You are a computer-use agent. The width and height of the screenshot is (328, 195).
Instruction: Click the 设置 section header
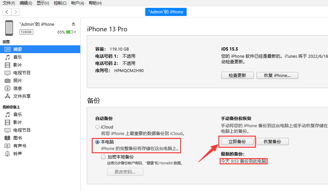[x=6, y=42]
